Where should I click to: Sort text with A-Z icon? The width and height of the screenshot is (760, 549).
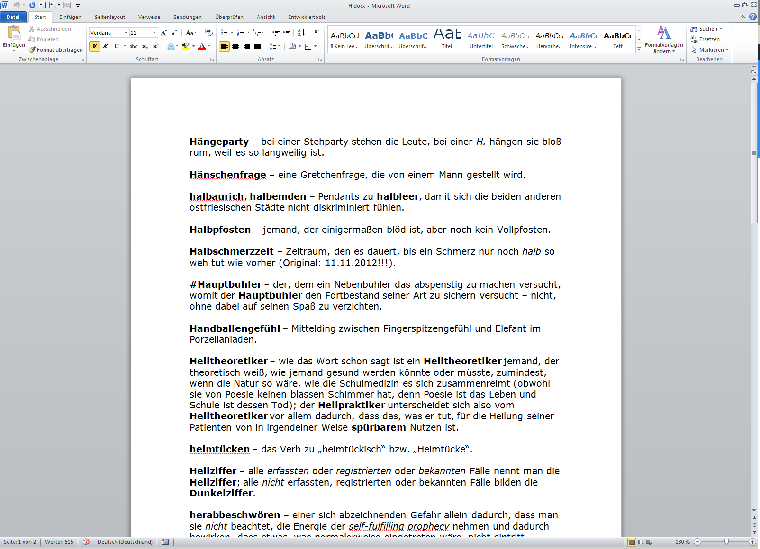[301, 33]
